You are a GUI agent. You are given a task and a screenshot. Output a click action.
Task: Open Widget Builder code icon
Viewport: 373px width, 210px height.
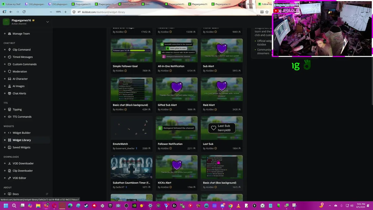[9, 133]
